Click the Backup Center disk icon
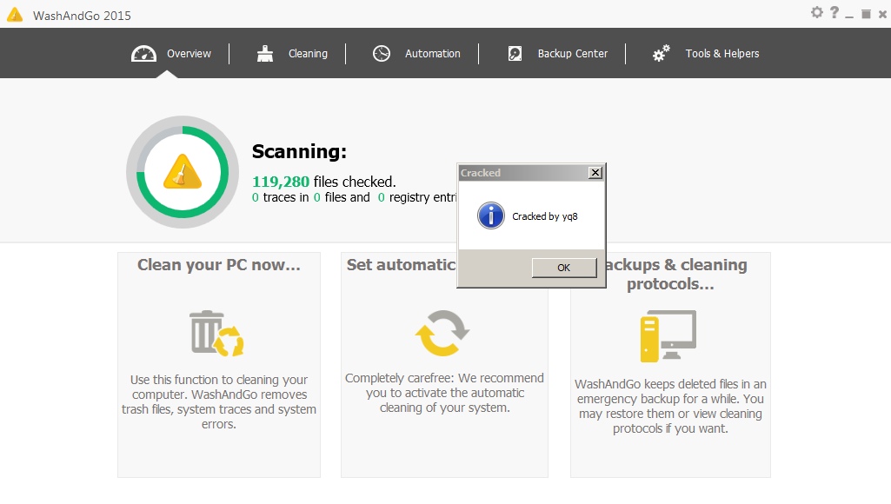The height and width of the screenshot is (504, 891). point(515,53)
